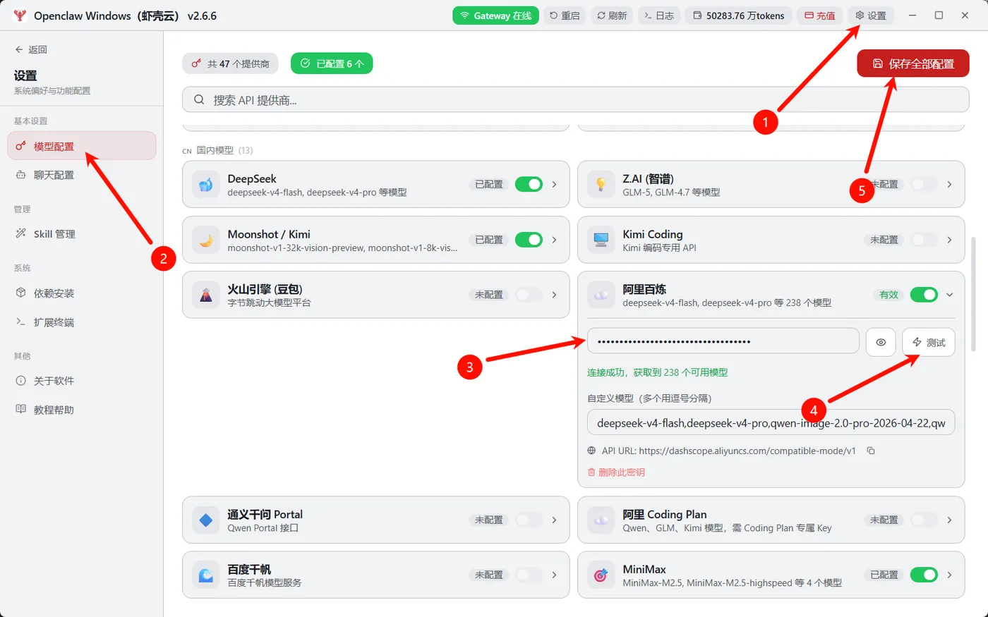This screenshot has height=617, width=988.
Task: Click the Kimi Coding monitor icon
Action: tap(601, 240)
